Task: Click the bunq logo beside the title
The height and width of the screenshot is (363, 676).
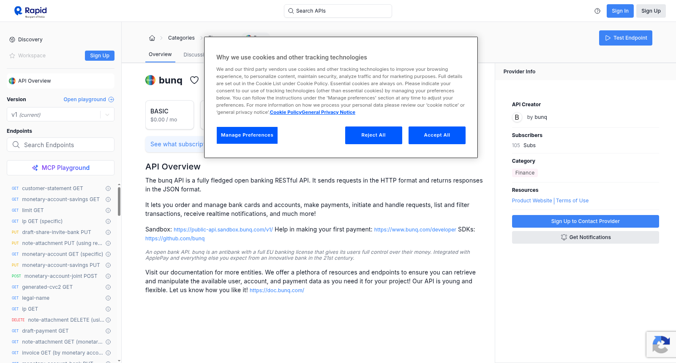Action: pyautogui.click(x=150, y=80)
